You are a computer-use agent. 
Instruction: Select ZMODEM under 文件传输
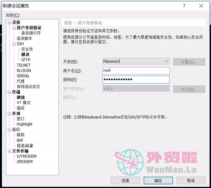coord(25,162)
